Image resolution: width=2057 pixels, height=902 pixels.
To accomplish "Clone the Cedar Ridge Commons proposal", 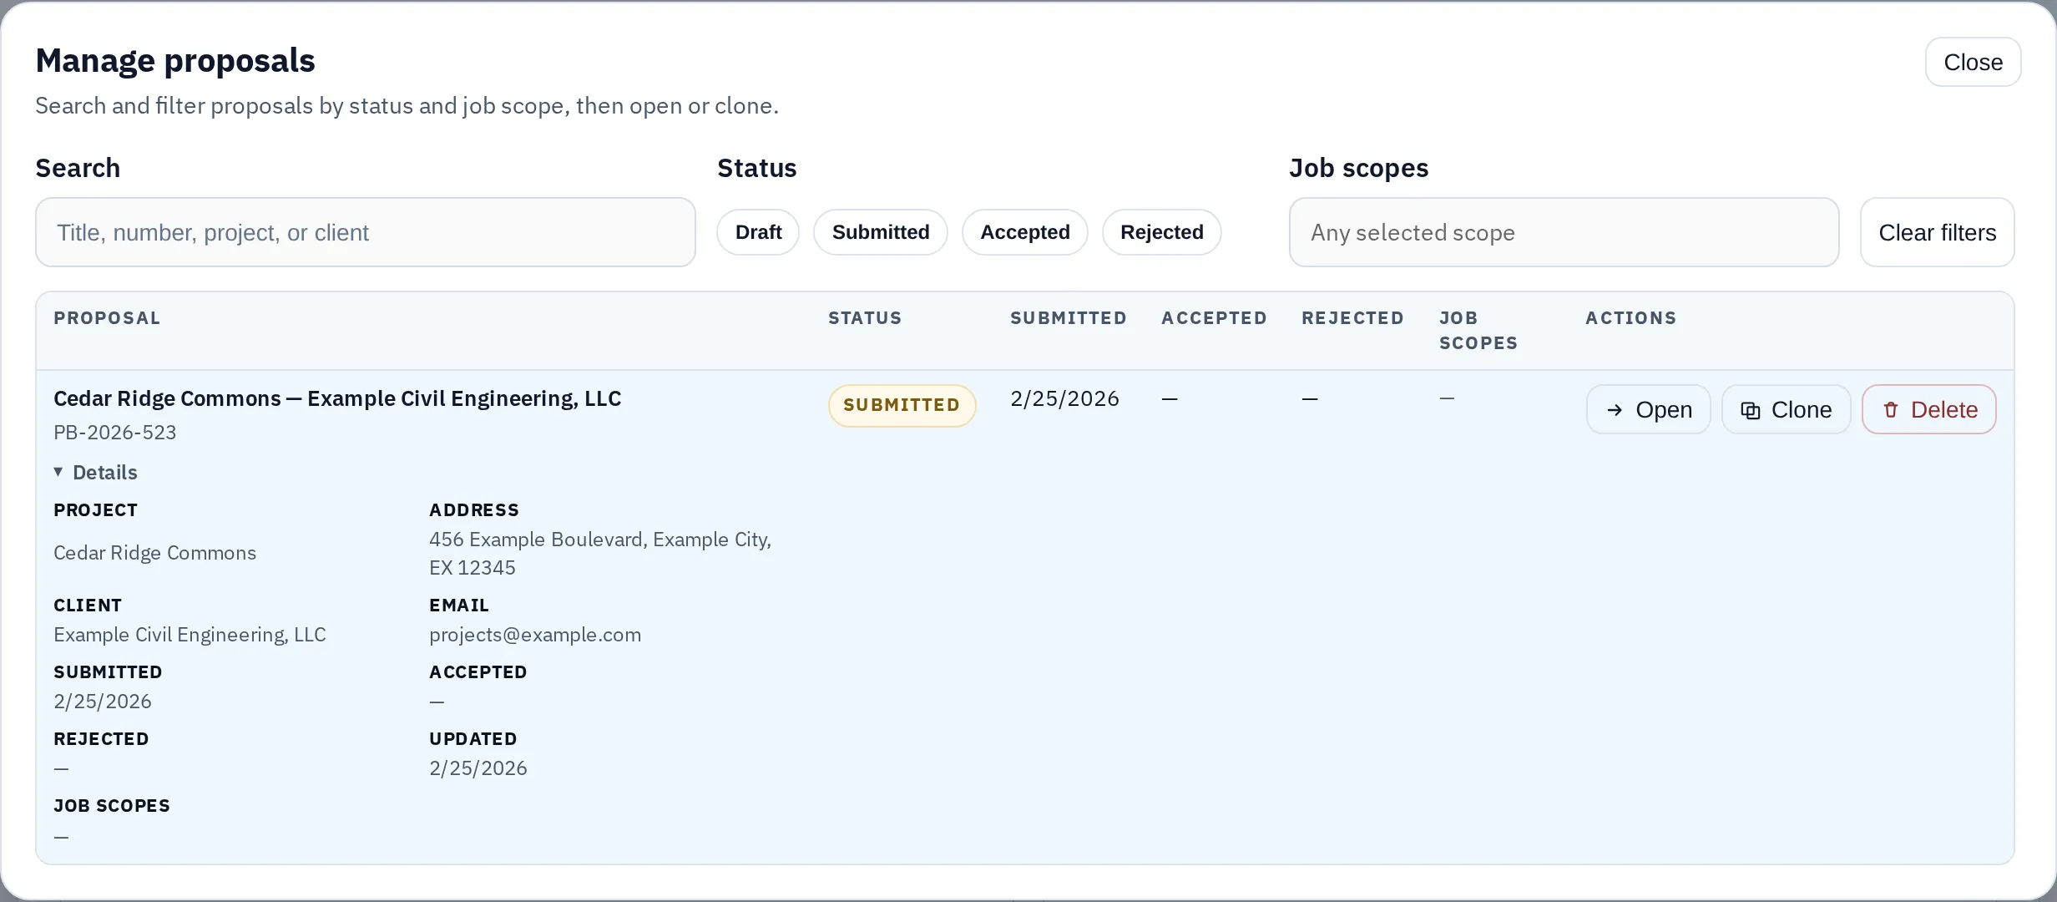I will (x=1786, y=409).
